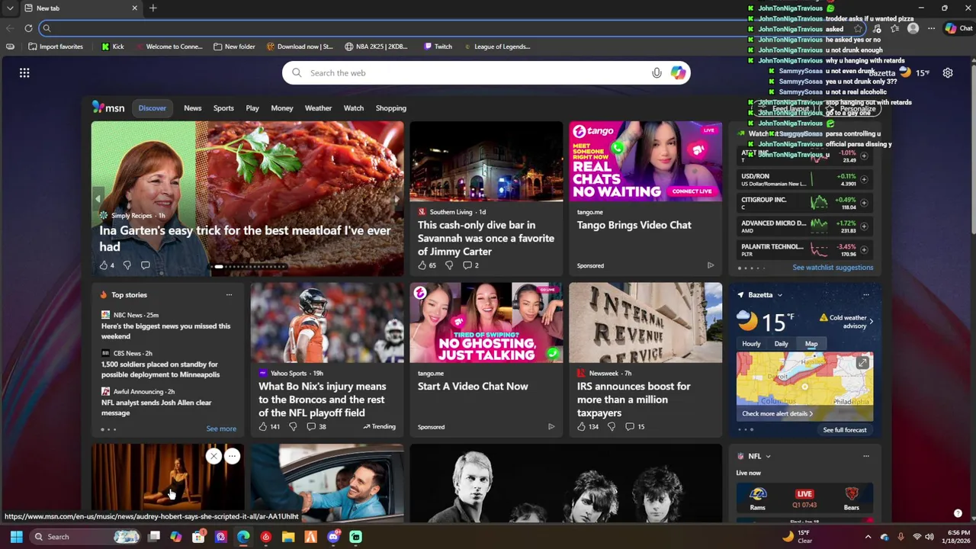
Task: Open Check more alert details link
Action: (777, 413)
